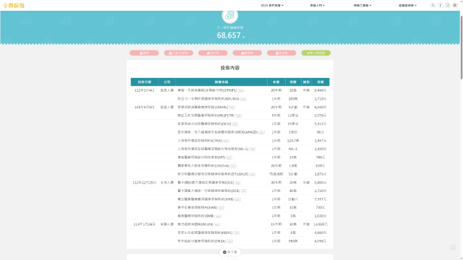Click the tag badge beside (CMA) product
Viewport: 463px width, 260px height.
tap(226, 141)
